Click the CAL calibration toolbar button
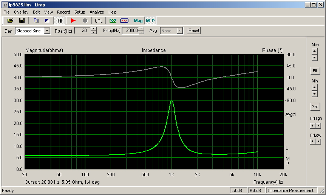326x195 pixels. pos(99,21)
